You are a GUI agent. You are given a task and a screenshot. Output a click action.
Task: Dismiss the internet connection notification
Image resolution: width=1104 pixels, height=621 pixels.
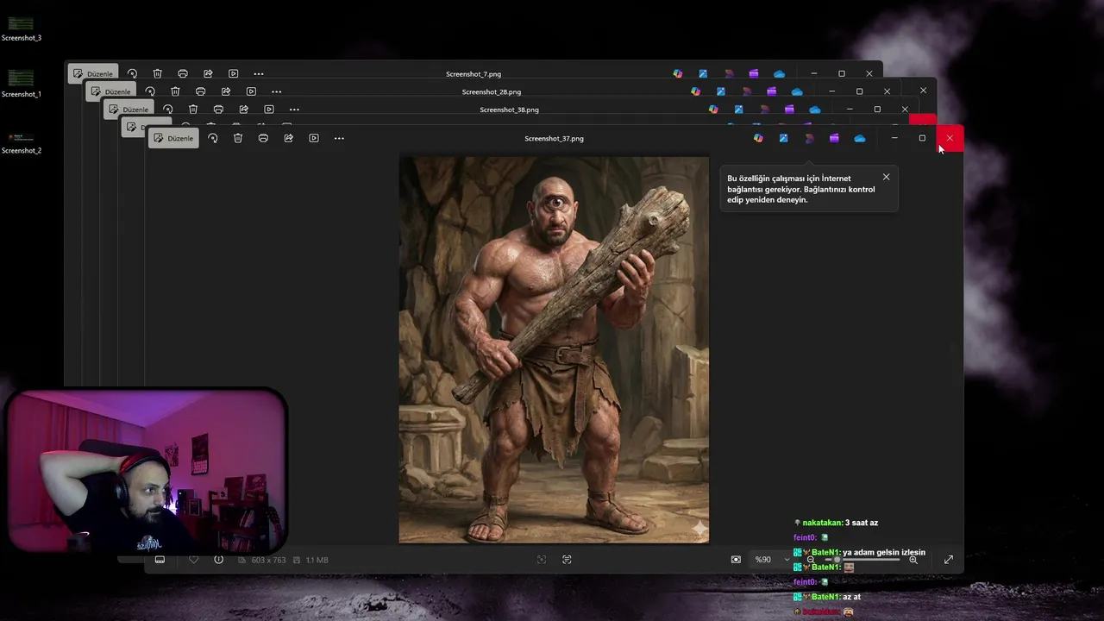886,177
